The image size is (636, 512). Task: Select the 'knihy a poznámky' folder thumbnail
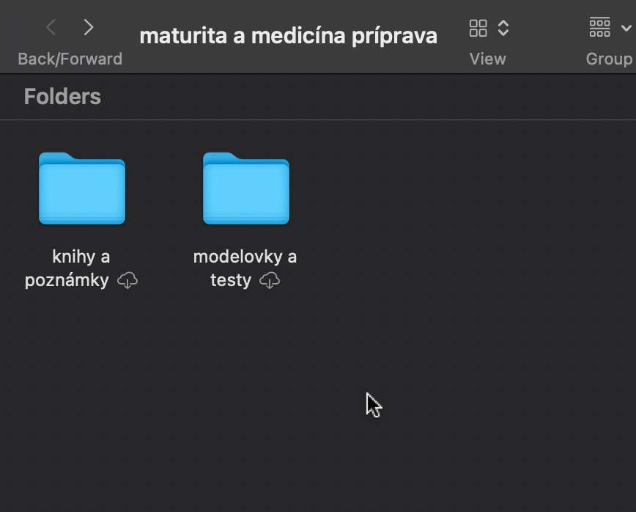pyautogui.click(x=81, y=188)
